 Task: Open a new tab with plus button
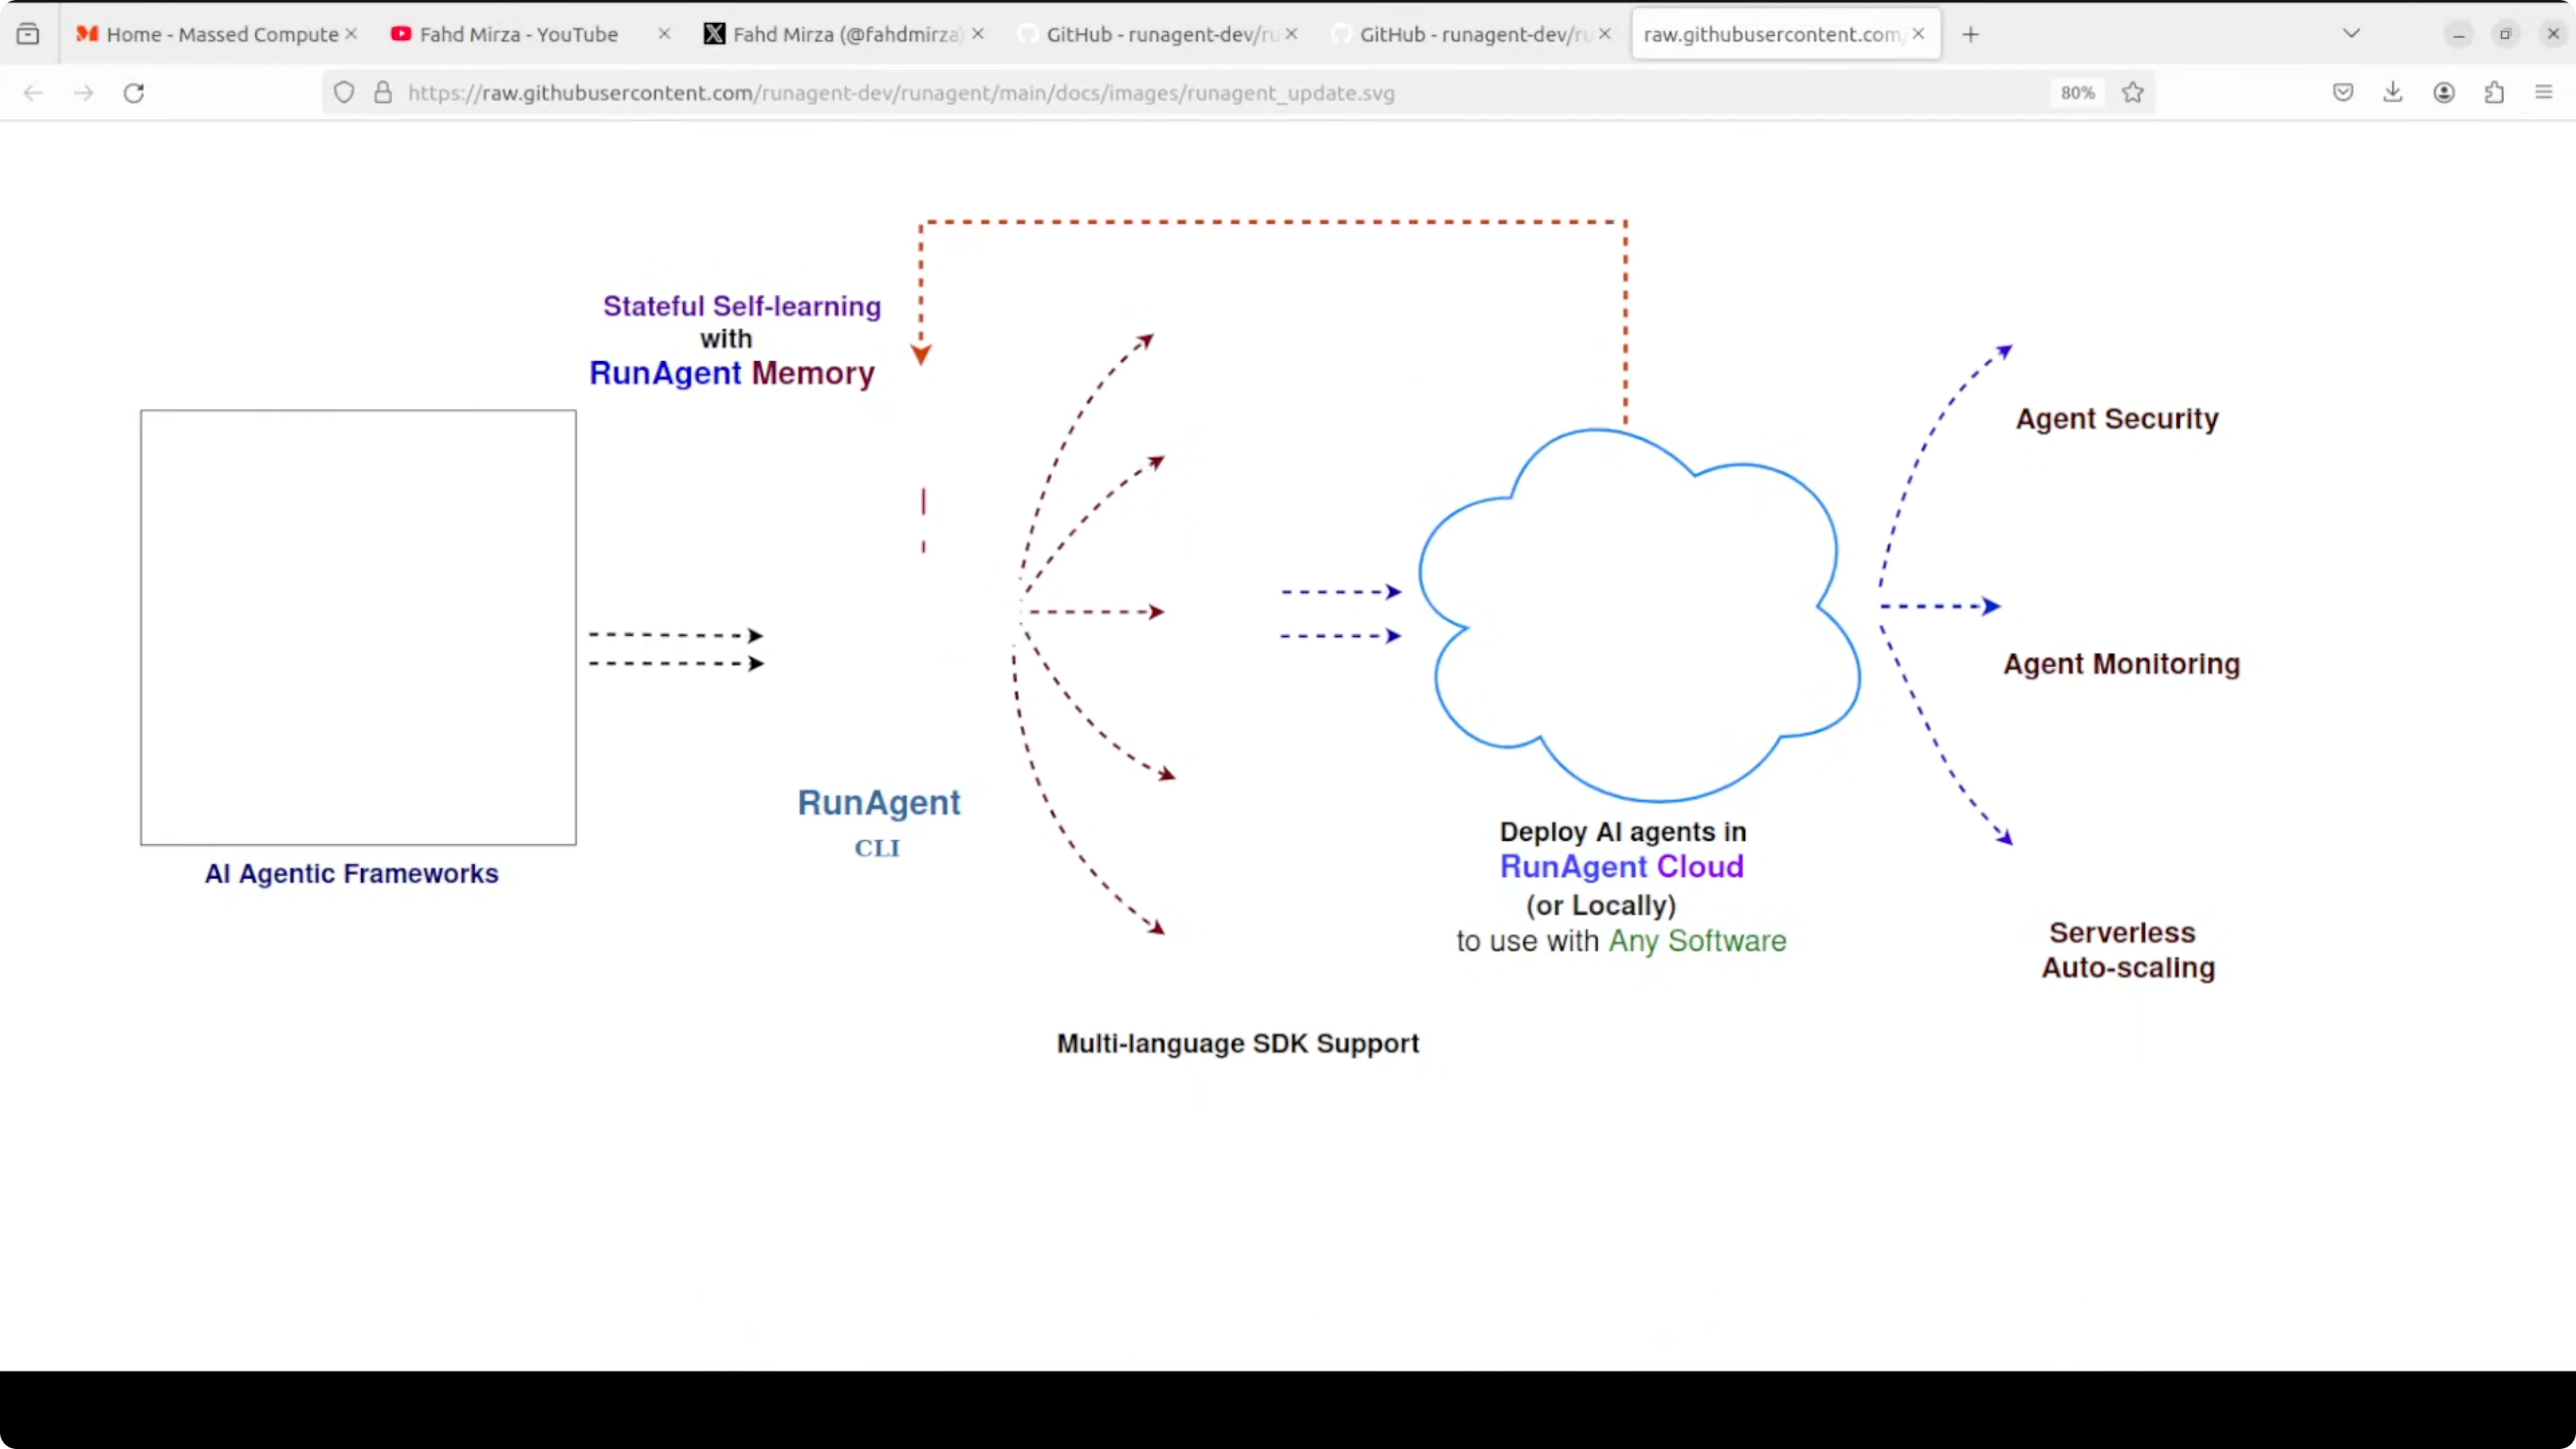[1970, 34]
